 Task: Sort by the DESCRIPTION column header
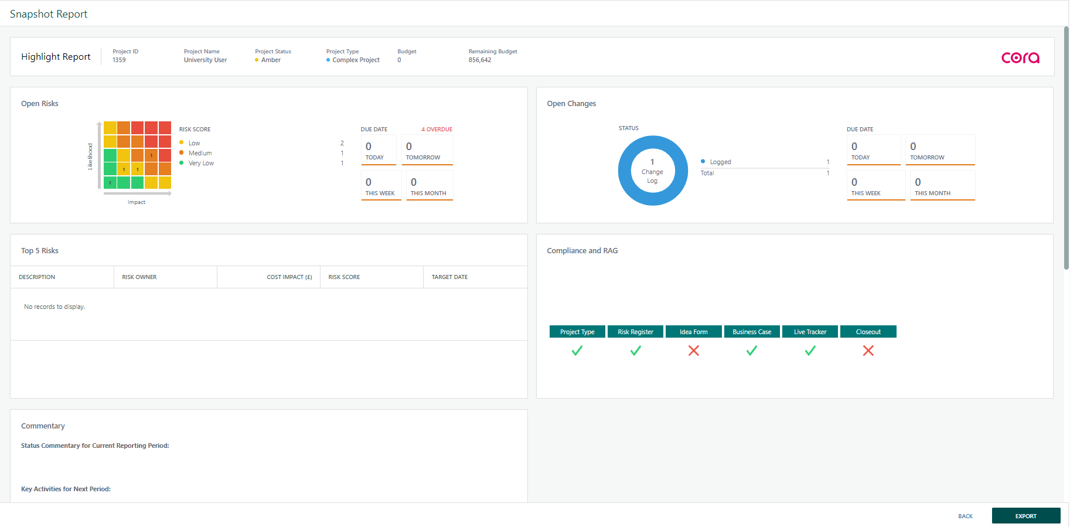coord(62,277)
